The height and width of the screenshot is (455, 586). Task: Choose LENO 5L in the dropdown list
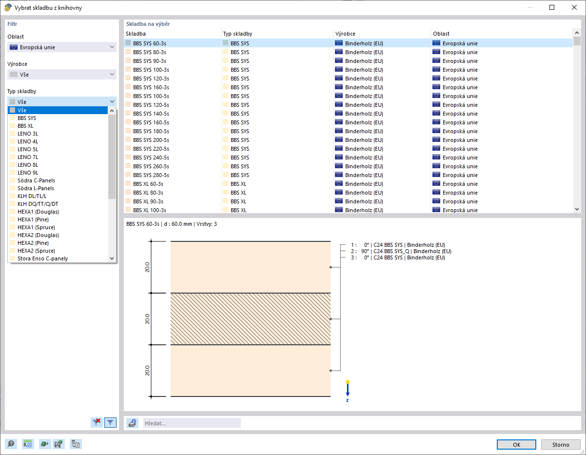pyautogui.click(x=58, y=149)
